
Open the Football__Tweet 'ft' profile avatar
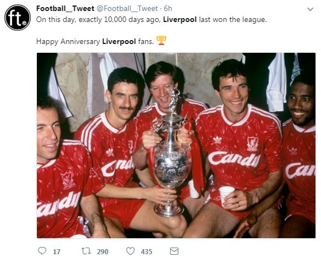coord(18,18)
